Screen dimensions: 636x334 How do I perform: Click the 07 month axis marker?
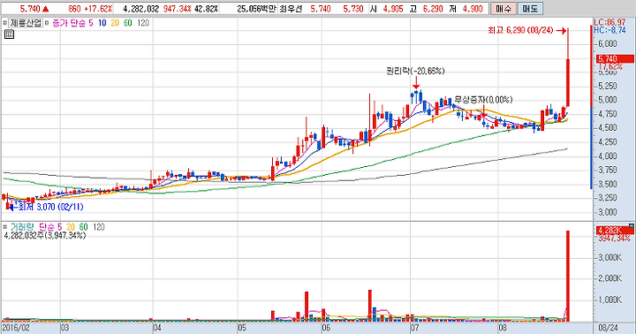pos(414,328)
